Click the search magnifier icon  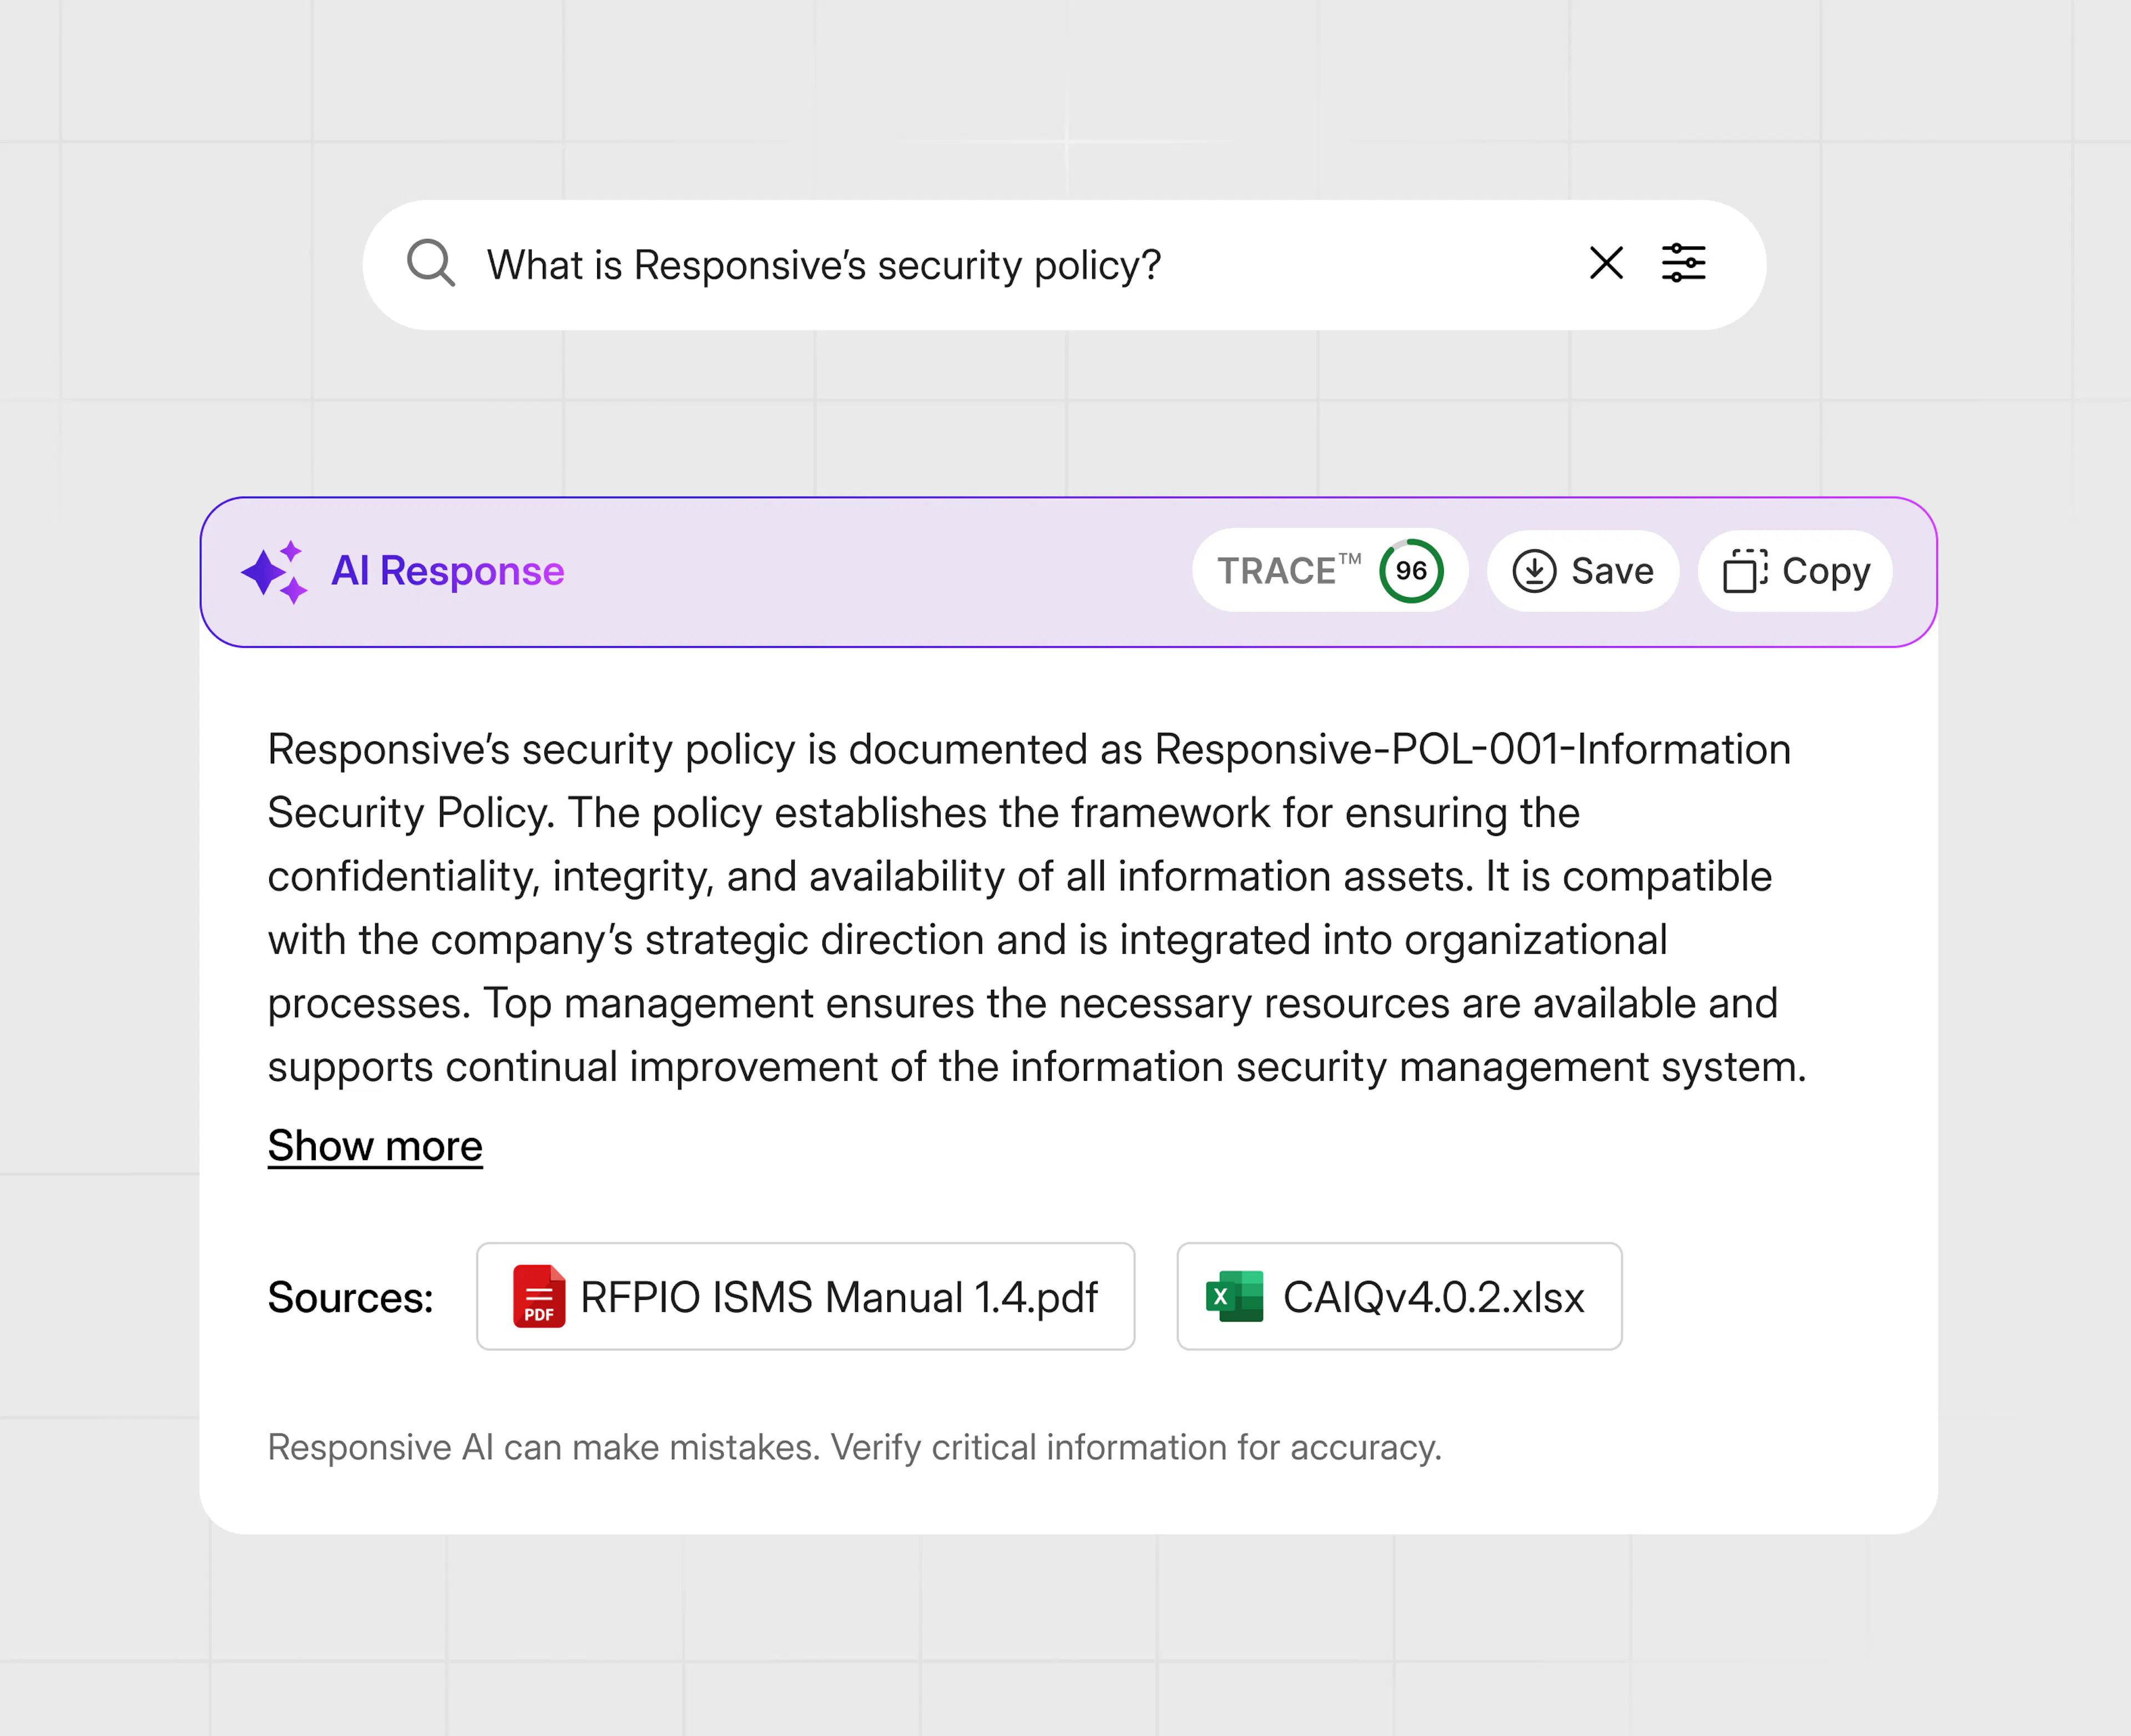click(431, 264)
